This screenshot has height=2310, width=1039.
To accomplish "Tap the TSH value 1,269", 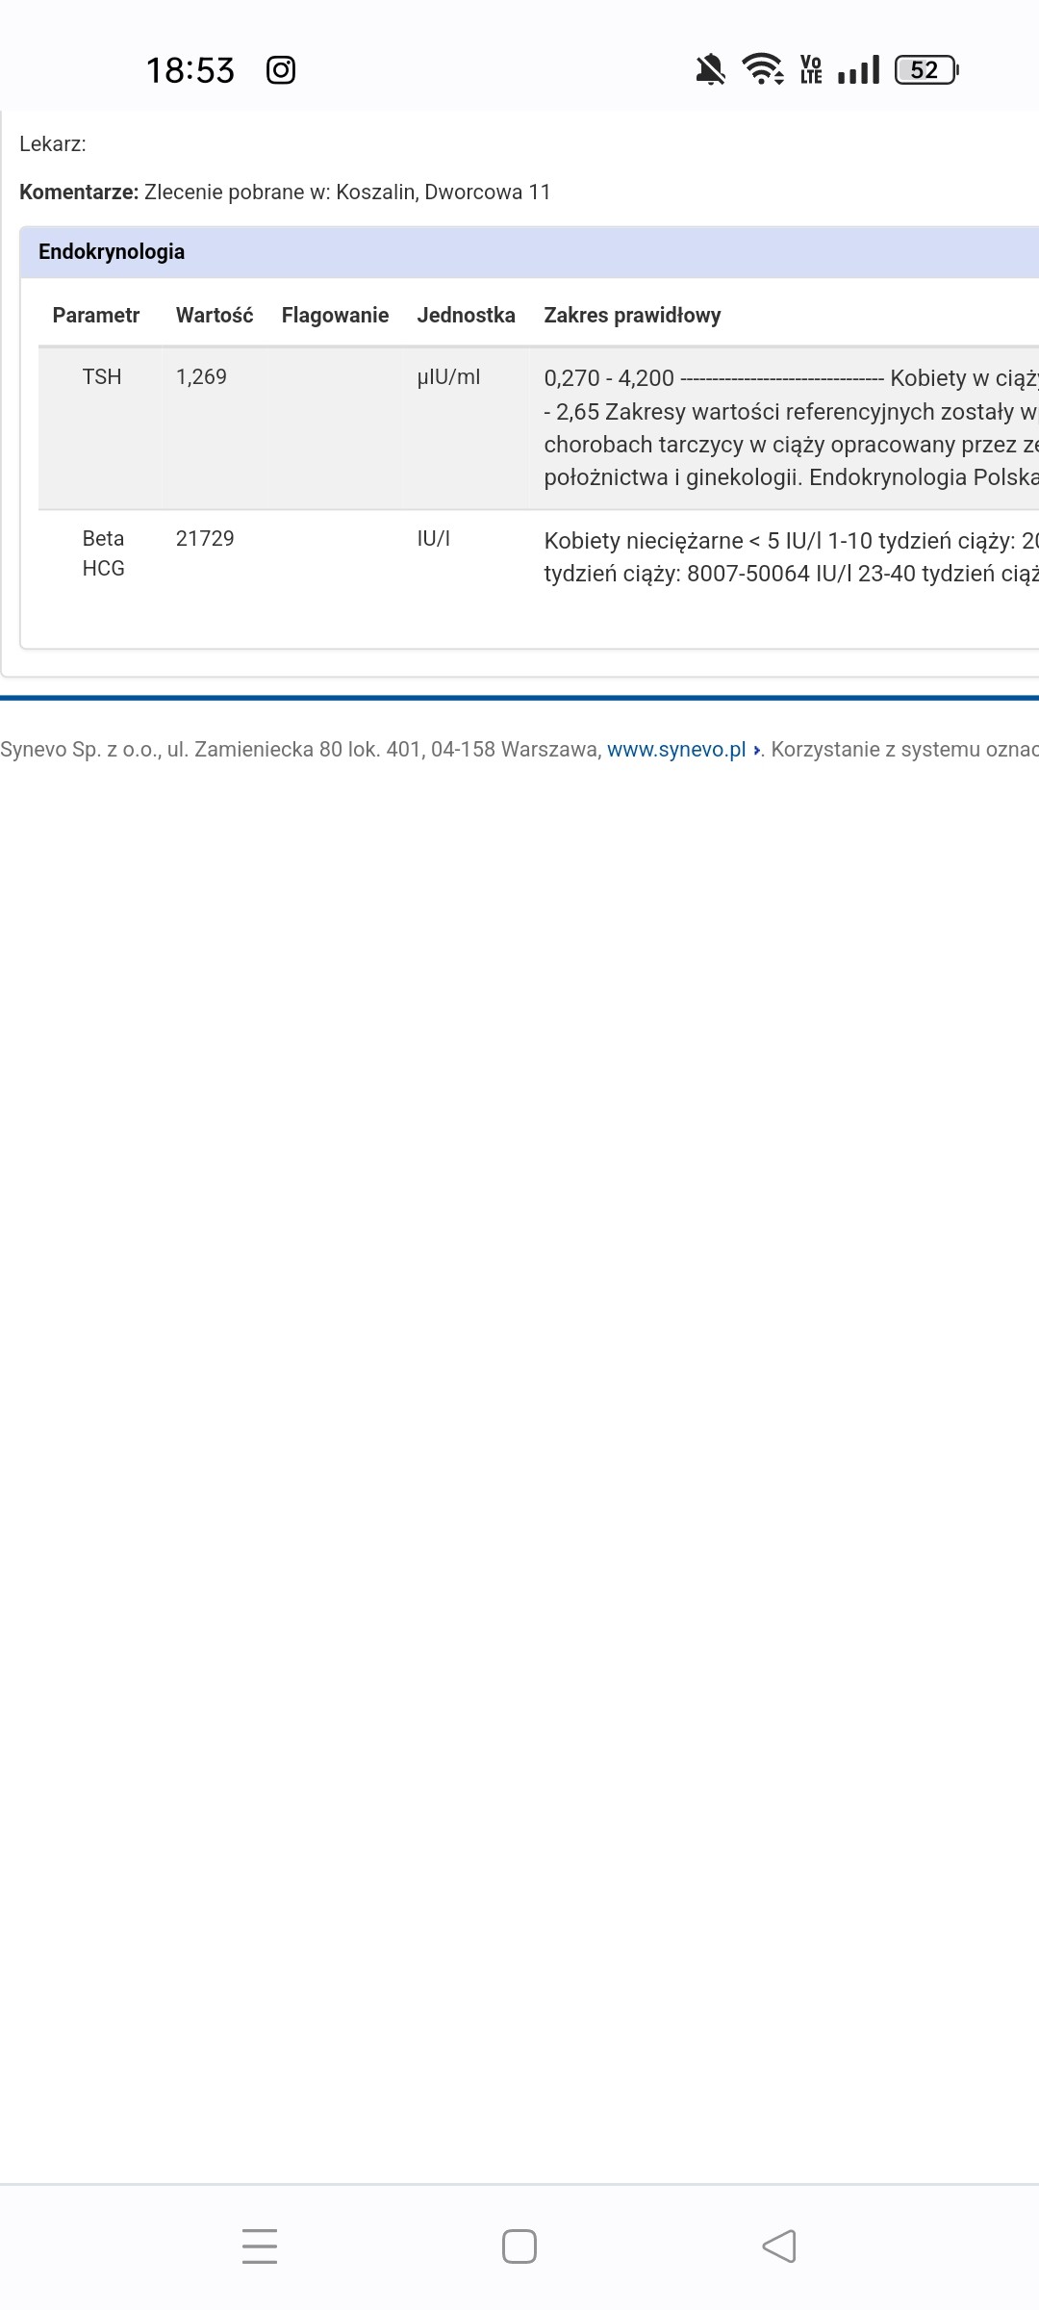I will pos(201,377).
